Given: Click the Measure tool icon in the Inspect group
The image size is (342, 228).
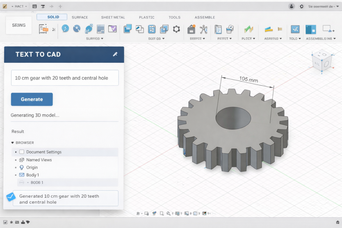Looking at the screenshot, I should 295,29.
